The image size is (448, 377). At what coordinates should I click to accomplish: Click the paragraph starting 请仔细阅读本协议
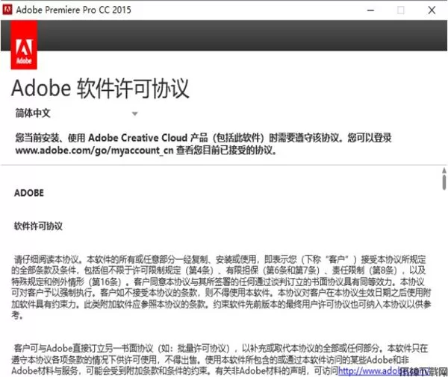(x=221, y=287)
